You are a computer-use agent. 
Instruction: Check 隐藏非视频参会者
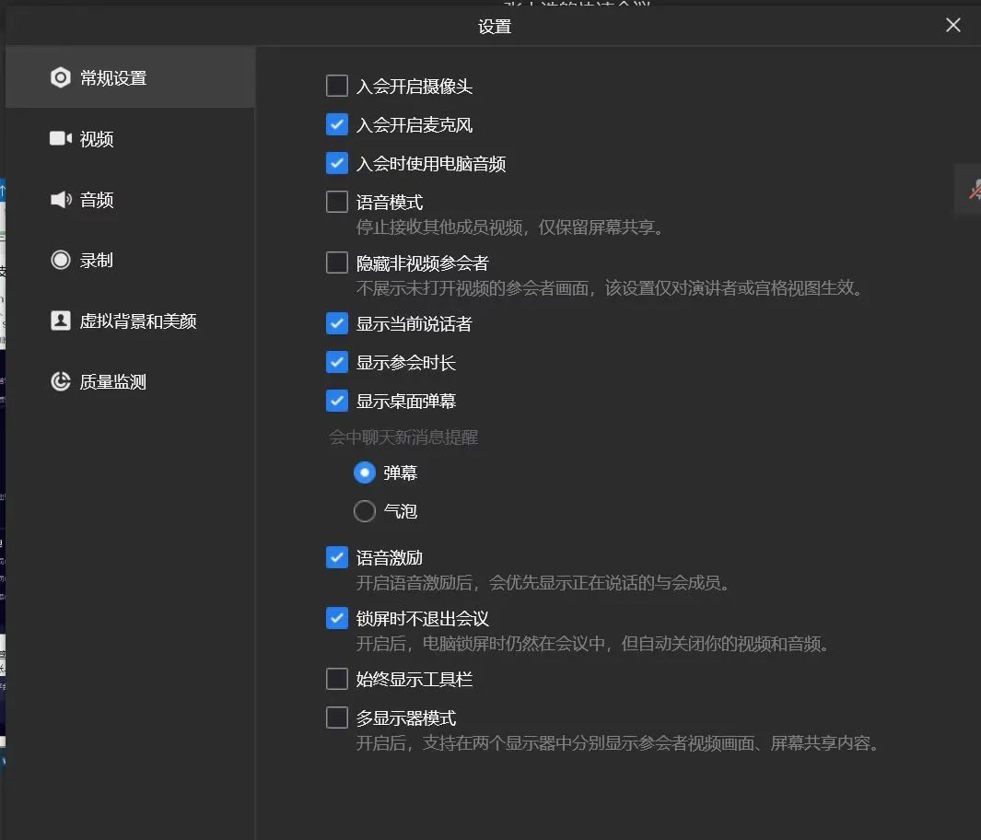(337, 262)
